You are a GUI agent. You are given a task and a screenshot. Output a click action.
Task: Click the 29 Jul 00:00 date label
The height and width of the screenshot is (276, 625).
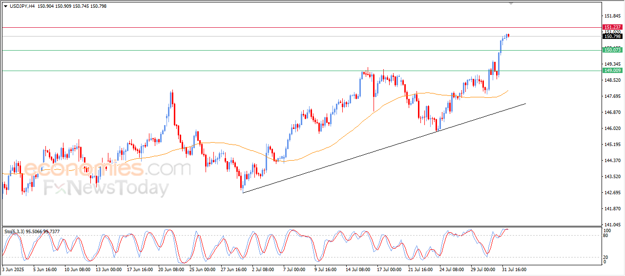click(483, 269)
